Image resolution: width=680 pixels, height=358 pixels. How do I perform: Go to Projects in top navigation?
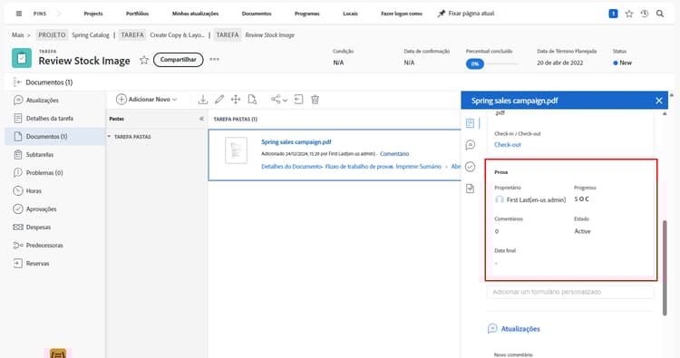point(93,14)
